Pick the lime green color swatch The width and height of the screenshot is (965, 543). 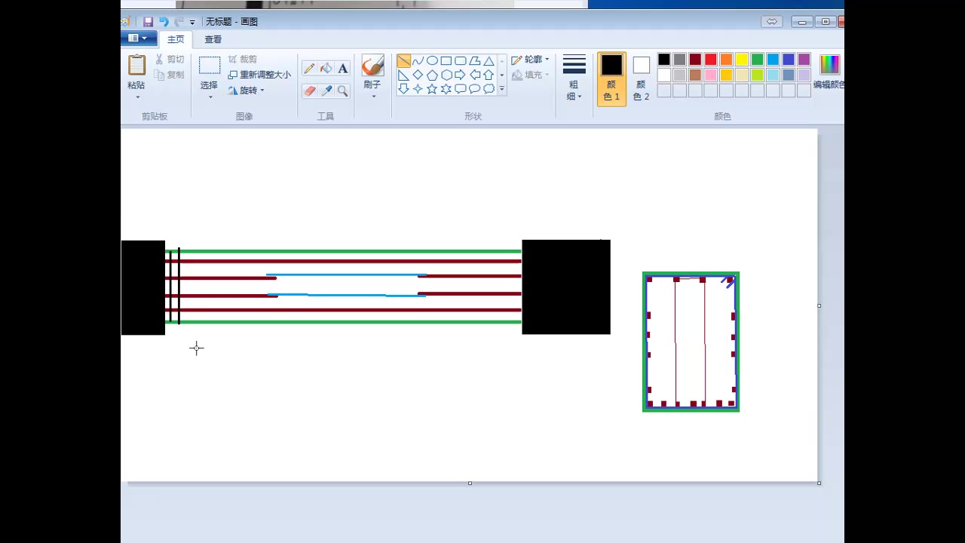tap(757, 75)
